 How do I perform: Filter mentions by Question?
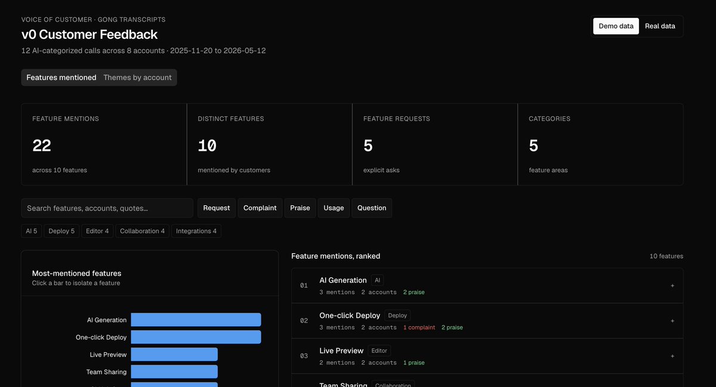point(372,208)
